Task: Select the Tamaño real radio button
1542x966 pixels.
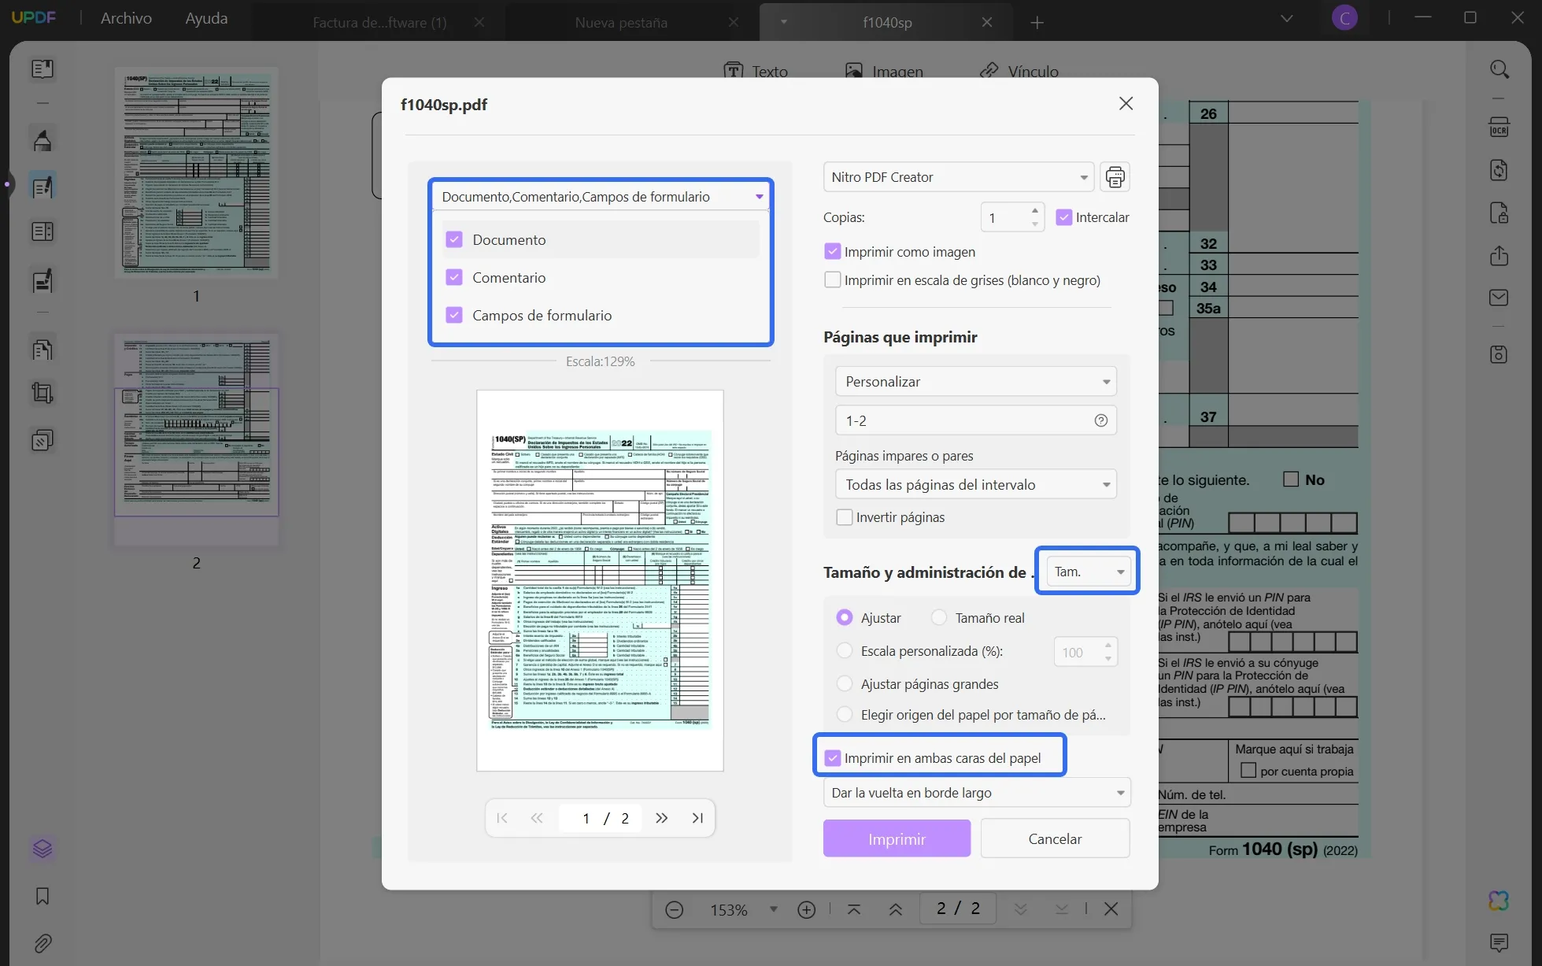Action: 939,618
